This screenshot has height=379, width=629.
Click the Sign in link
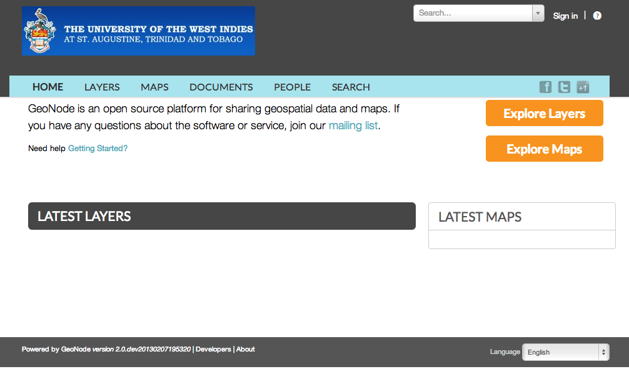[x=565, y=16]
